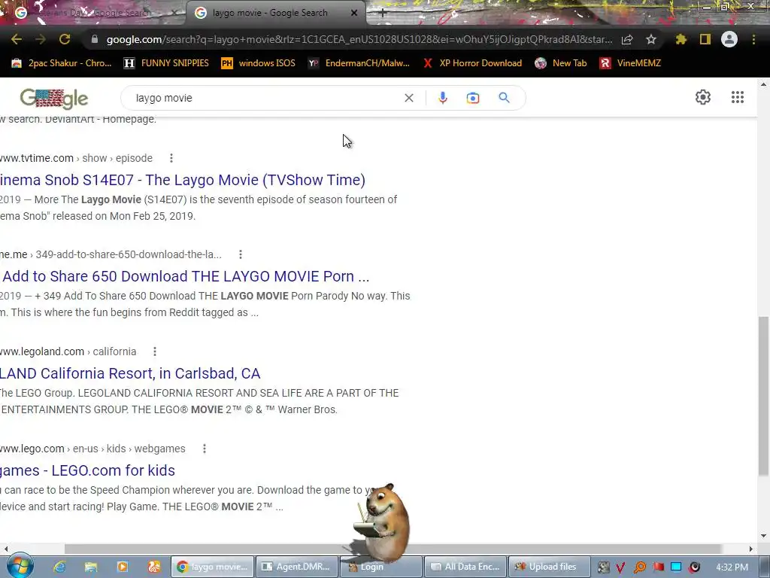Open Cinema Snob S14E07 Laygo Movie result
This screenshot has width=770, height=578.
183,180
